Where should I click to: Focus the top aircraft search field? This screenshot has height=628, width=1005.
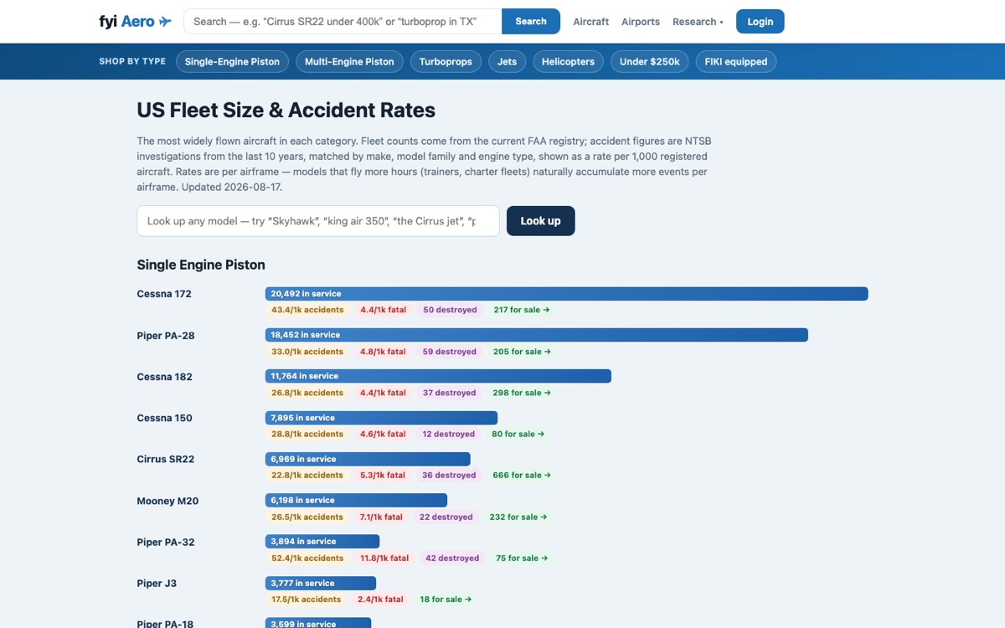tap(343, 21)
